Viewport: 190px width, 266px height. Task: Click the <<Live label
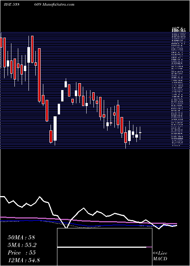click(160, 253)
